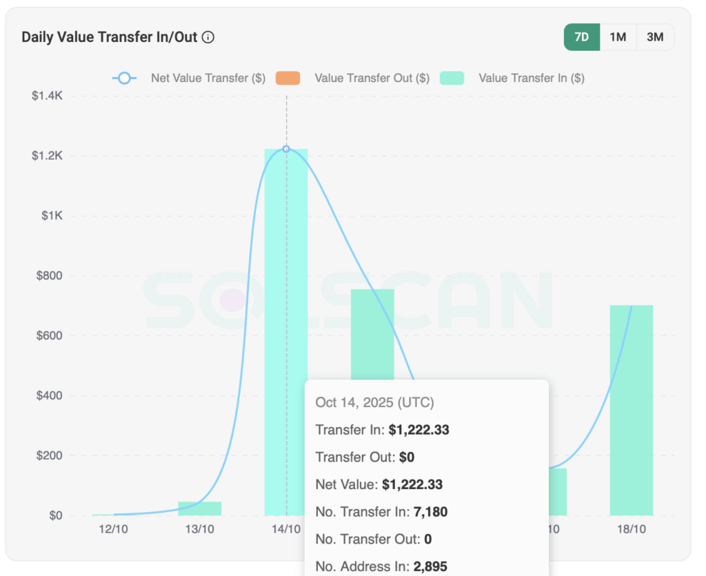Click the green Value Transfer In swatch
This screenshot has width=706, height=576.
(x=452, y=79)
